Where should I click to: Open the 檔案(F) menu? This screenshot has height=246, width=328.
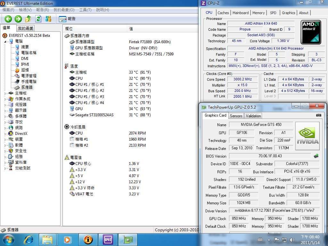click(8, 10)
